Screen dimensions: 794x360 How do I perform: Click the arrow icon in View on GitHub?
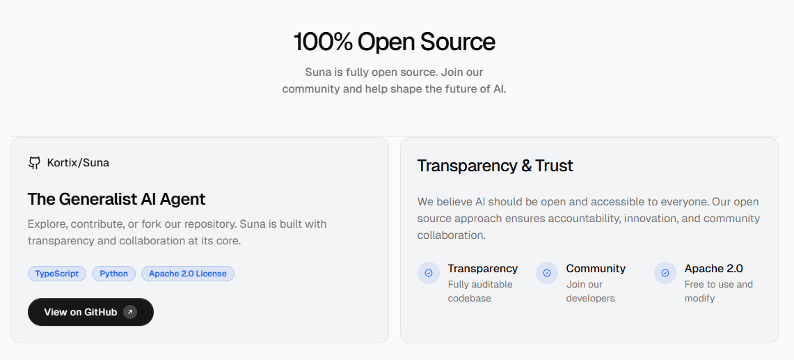(x=130, y=312)
